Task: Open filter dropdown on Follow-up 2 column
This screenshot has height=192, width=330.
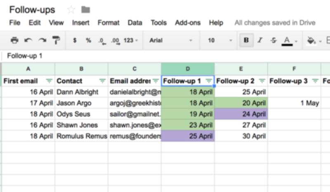Action: point(262,81)
